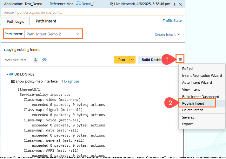This screenshot has width=226, height=159.
Task: Click the Class-map: voice (match-all) line
Action: click(52, 120)
